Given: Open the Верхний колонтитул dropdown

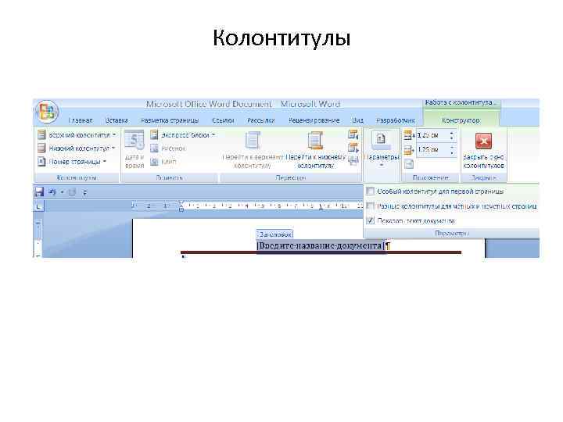Looking at the screenshot, I should click(x=77, y=135).
